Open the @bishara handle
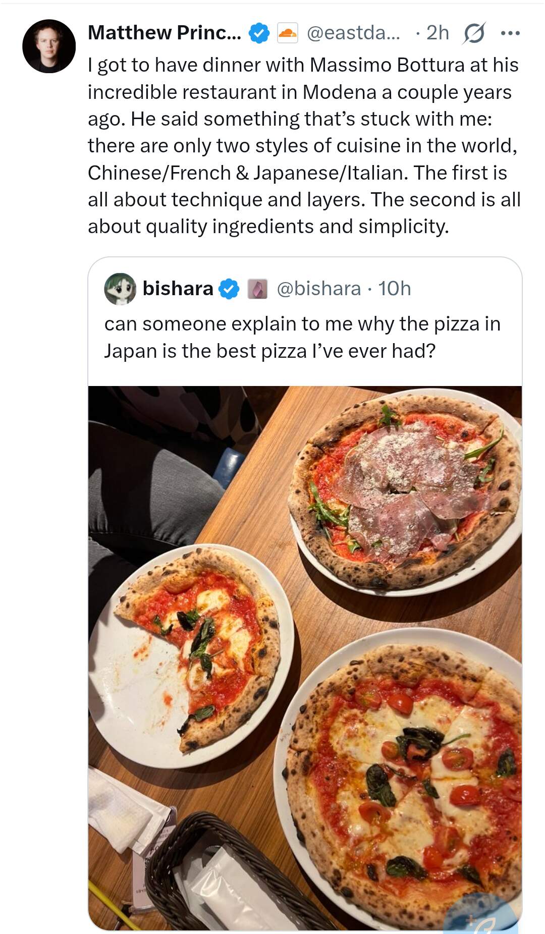The height and width of the screenshot is (934, 545). click(x=319, y=289)
